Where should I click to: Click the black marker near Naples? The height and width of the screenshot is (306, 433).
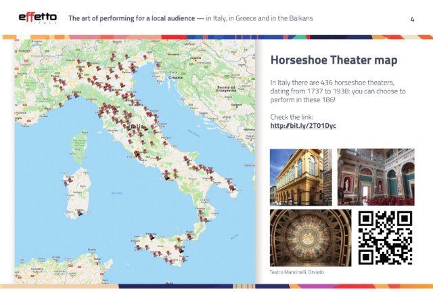point(168,178)
